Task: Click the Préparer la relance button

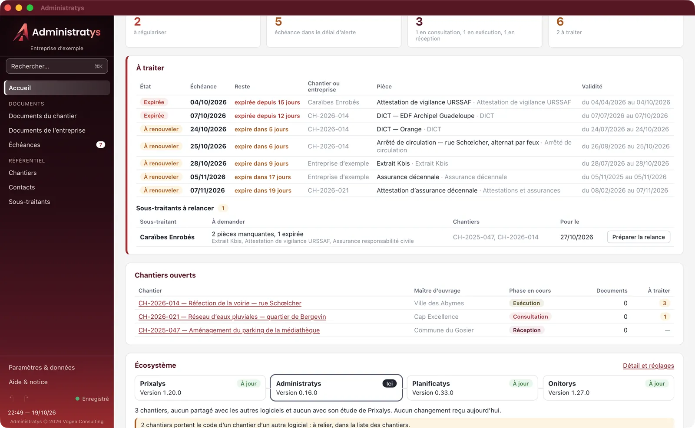Action: coord(639,237)
